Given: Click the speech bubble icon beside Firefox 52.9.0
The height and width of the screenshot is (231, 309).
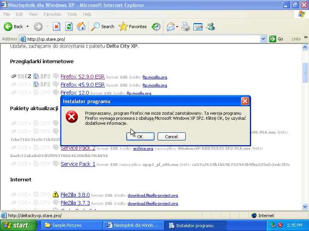Looking at the screenshot, I should click(56, 76).
